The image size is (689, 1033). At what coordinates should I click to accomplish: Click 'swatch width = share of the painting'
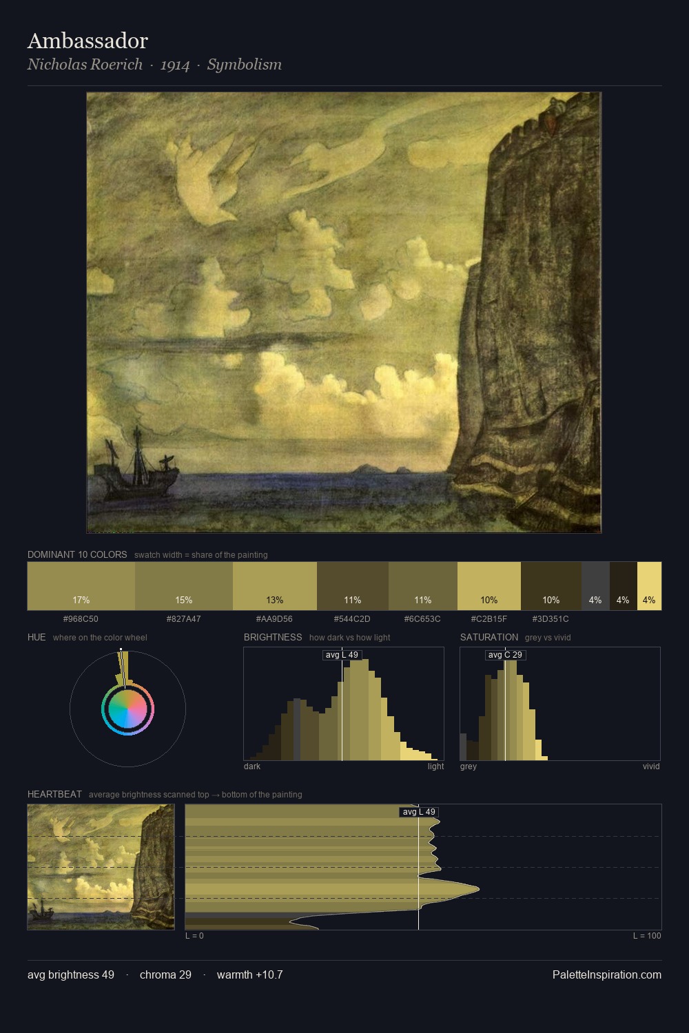click(200, 555)
